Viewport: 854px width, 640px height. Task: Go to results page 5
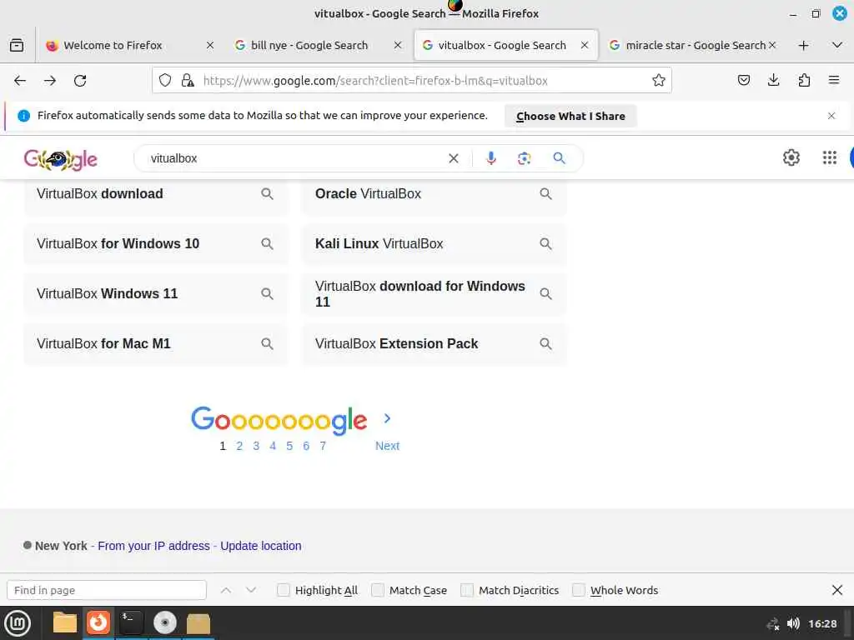(x=289, y=446)
